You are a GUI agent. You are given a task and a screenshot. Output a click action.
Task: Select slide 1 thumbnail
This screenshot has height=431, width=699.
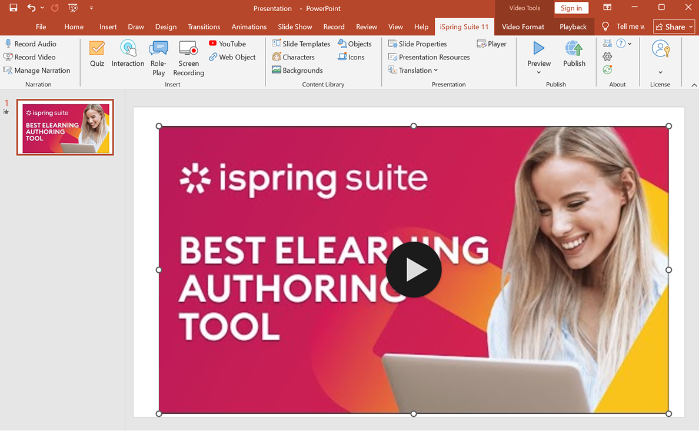(65, 127)
